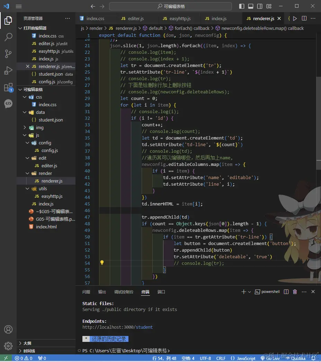321x362 pixels.
Task: Close the bottom panel
Action: pos(313,292)
